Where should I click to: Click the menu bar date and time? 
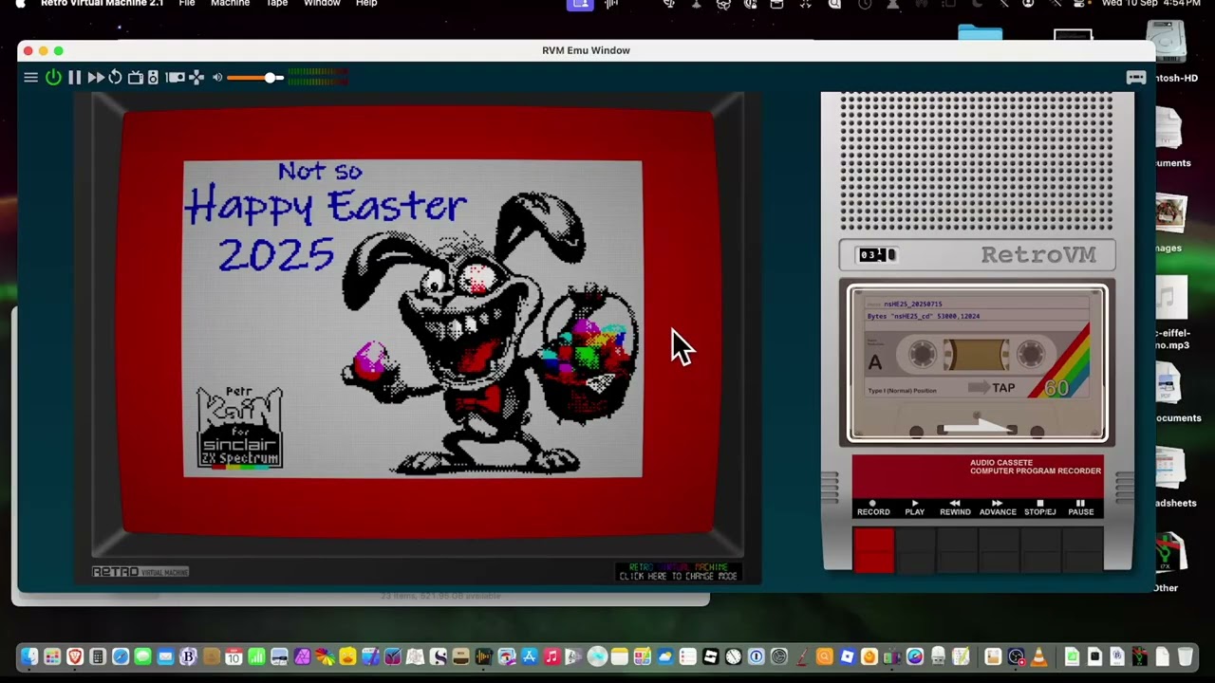coord(1150,4)
